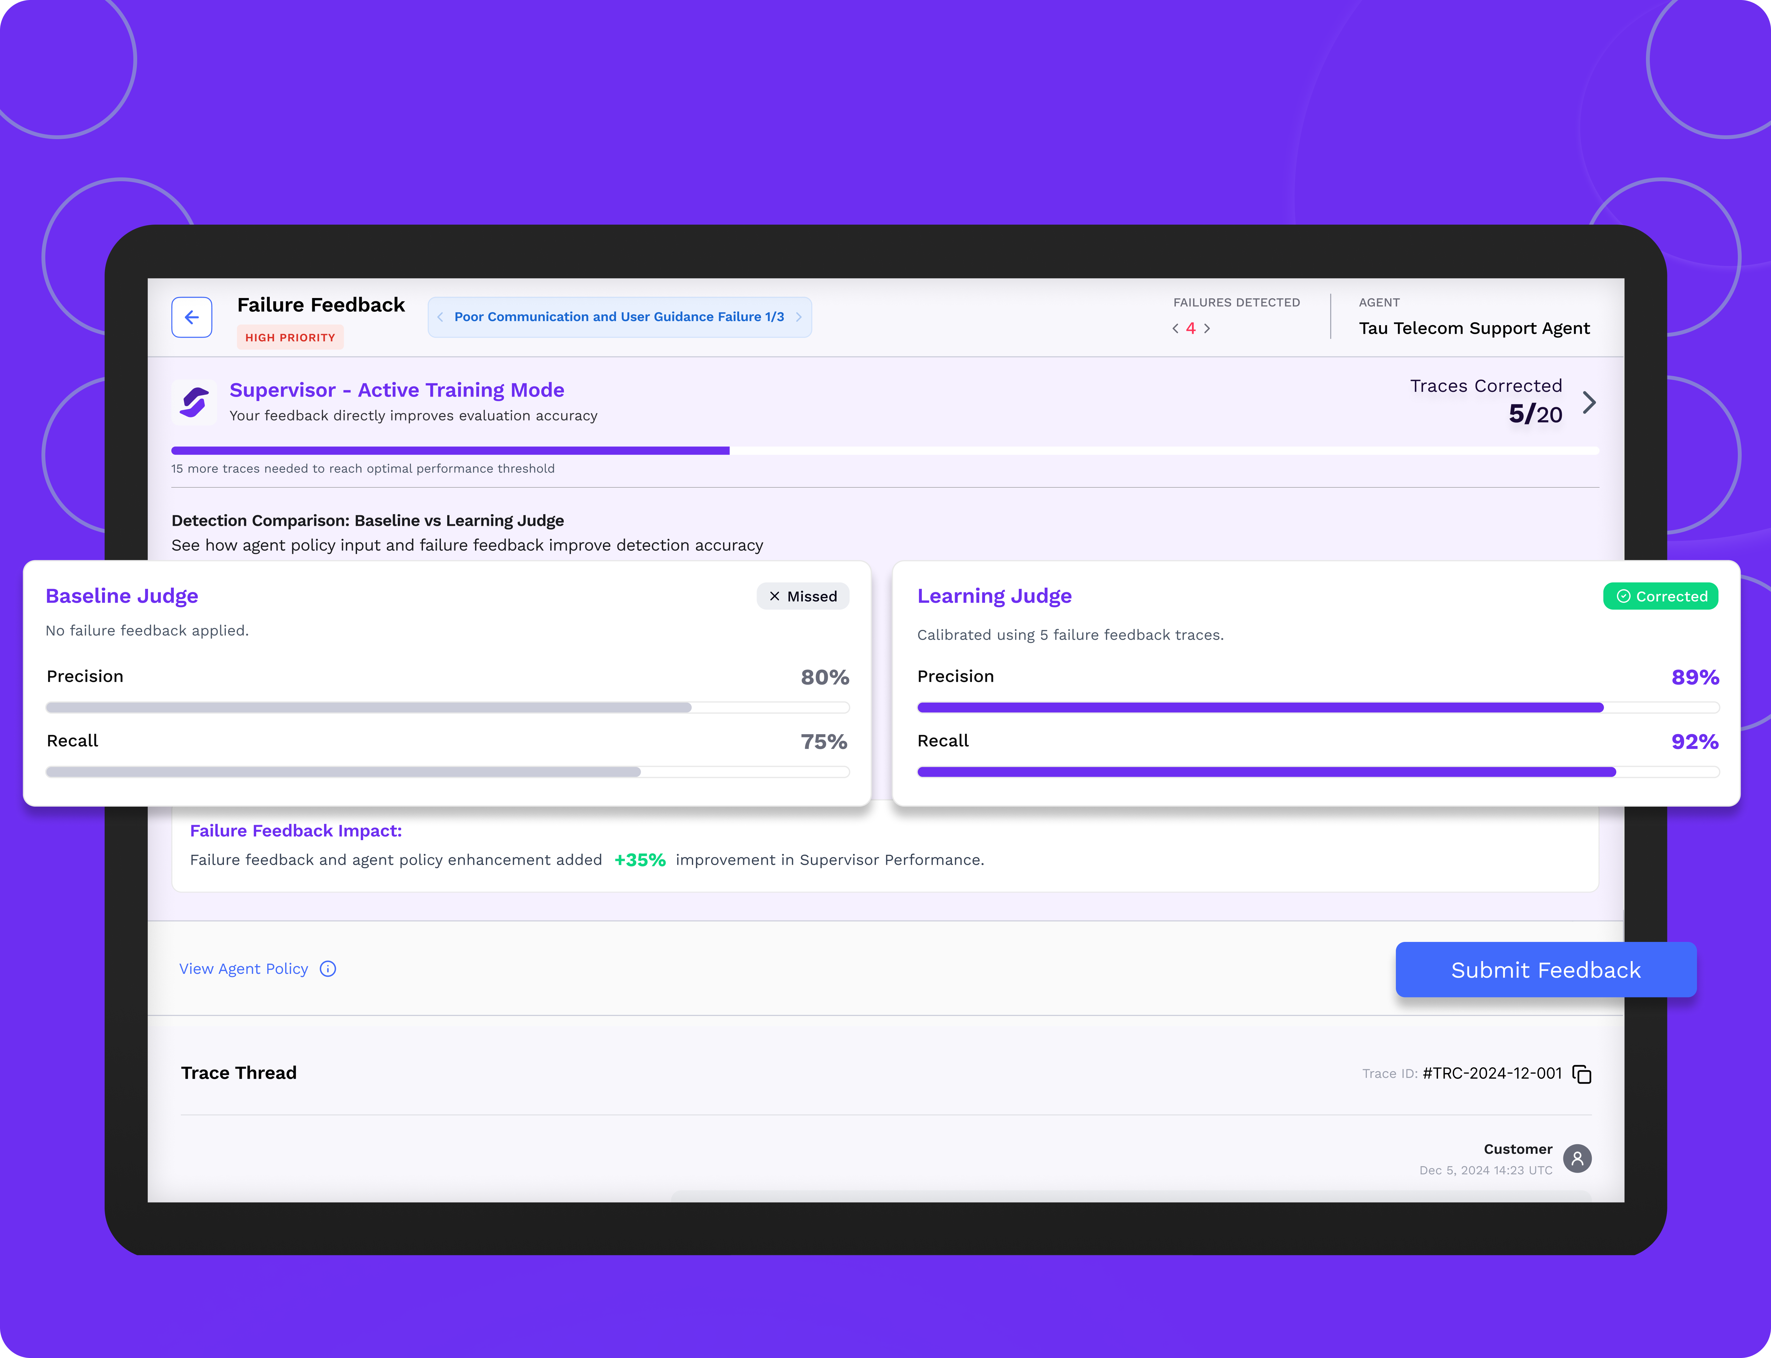This screenshot has height=1358, width=1771.
Task: Click Learning Judge precision bar
Action: click(1317, 707)
